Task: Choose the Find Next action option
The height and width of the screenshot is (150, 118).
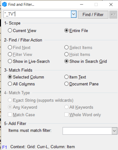Action: coord(19,47)
